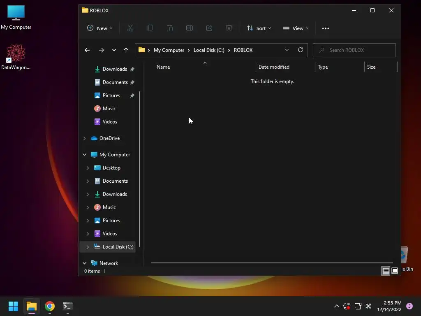This screenshot has height=316, width=421.
Task: Collapse the My Computer tree node
Action: [85, 155]
